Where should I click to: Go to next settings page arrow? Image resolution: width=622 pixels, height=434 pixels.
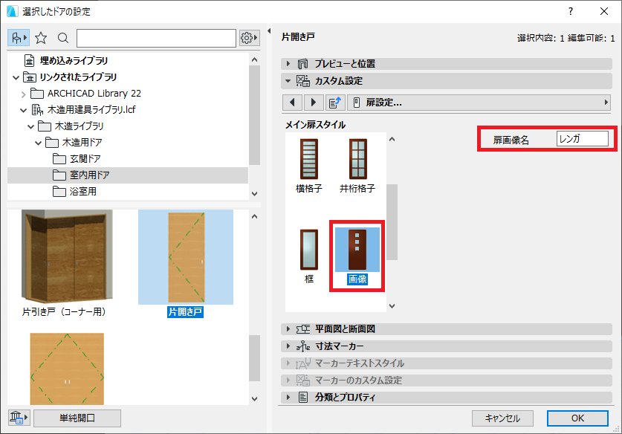(314, 103)
